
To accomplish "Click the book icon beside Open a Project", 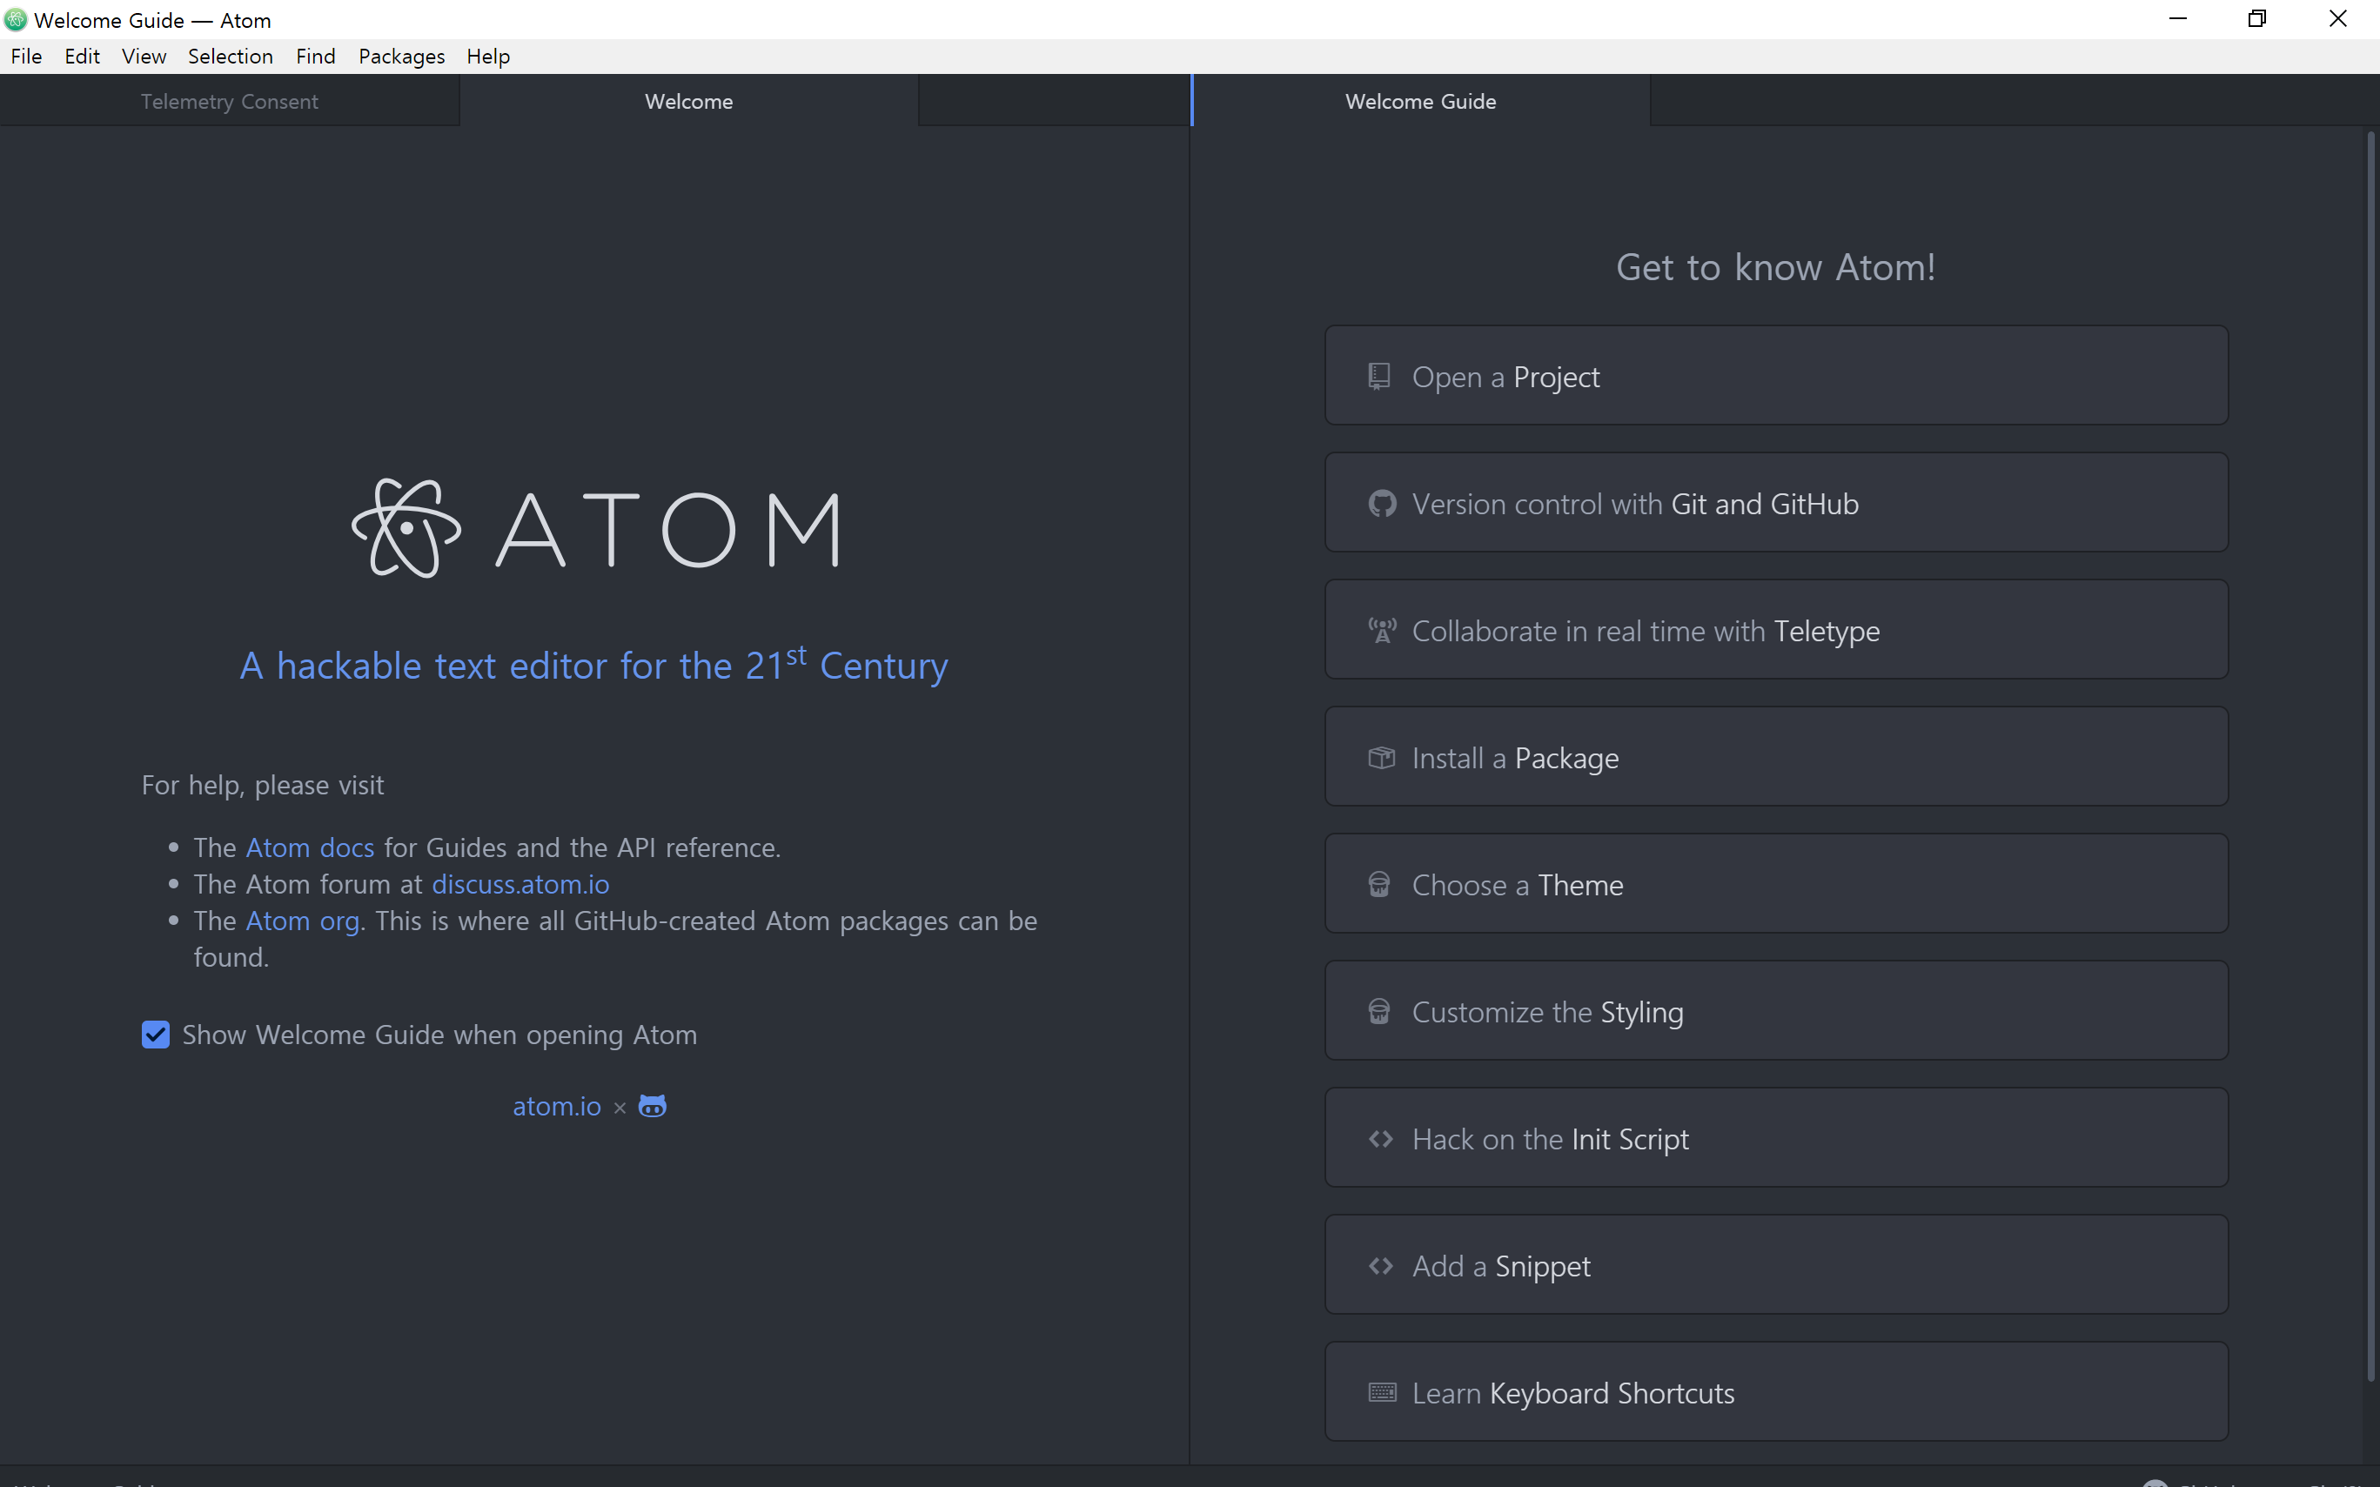I will tap(1378, 377).
